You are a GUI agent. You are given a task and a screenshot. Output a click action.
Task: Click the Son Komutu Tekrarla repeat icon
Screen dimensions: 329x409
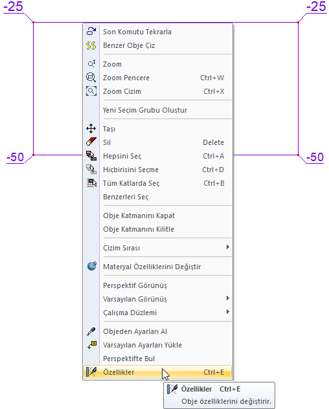pos(91,31)
